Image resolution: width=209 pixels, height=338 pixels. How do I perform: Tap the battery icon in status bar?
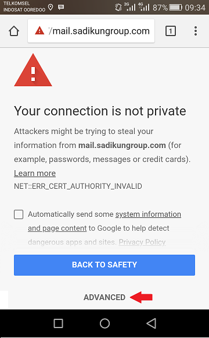176,8
